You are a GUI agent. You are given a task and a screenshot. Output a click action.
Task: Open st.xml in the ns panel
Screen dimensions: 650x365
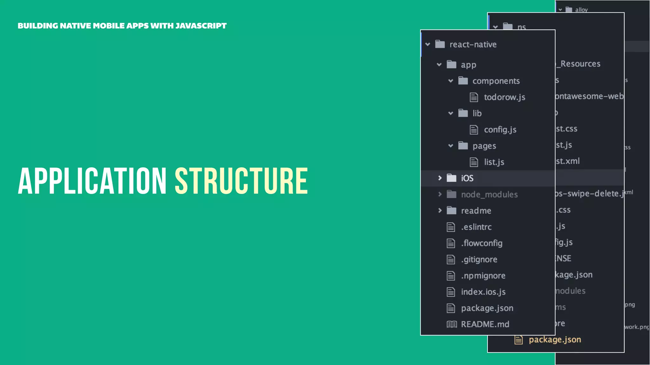568,161
